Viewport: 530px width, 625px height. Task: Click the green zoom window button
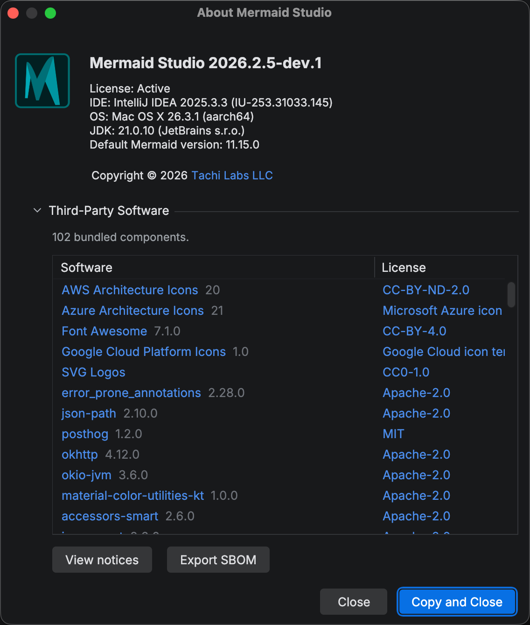[x=50, y=13]
